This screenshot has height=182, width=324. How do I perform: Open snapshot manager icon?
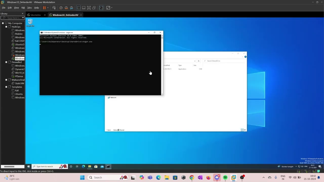pos(71,8)
